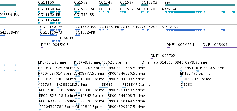Select the RP004259446.5prime label
This screenshot has width=237, height=111.
57,79
